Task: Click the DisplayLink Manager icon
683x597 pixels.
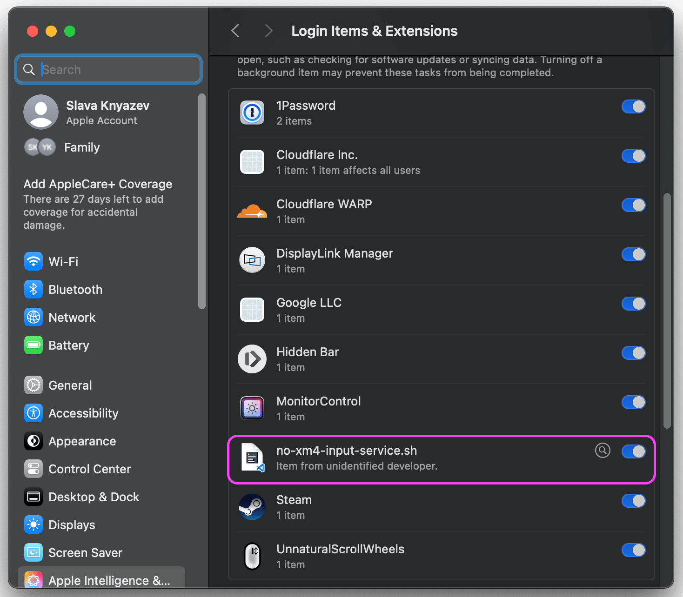Action: point(252,260)
